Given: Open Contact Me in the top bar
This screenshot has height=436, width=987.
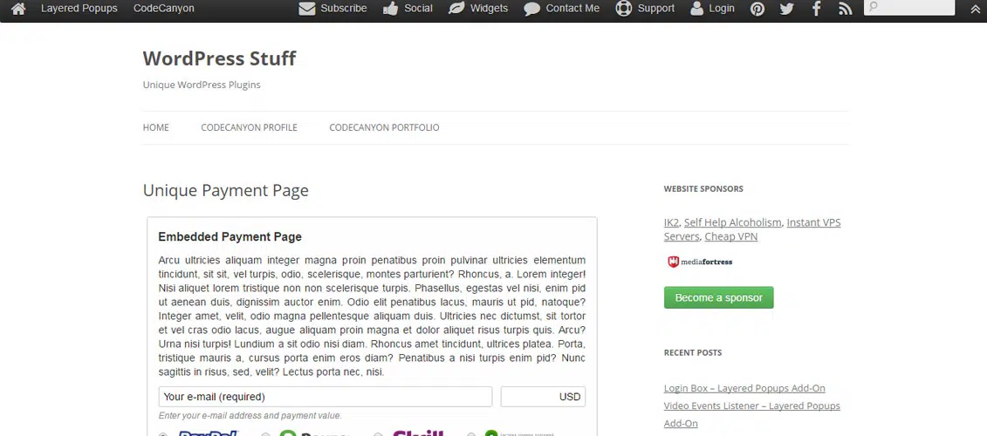Looking at the screenshot, I should coord(562,9).
